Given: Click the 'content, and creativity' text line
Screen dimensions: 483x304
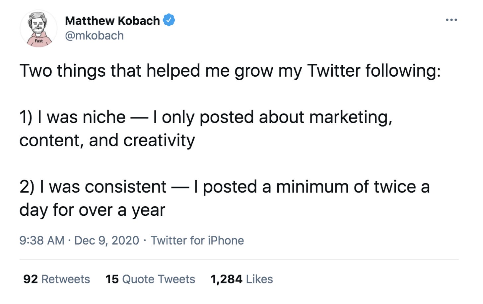Looking at the screenshot, I should (107, 140).
